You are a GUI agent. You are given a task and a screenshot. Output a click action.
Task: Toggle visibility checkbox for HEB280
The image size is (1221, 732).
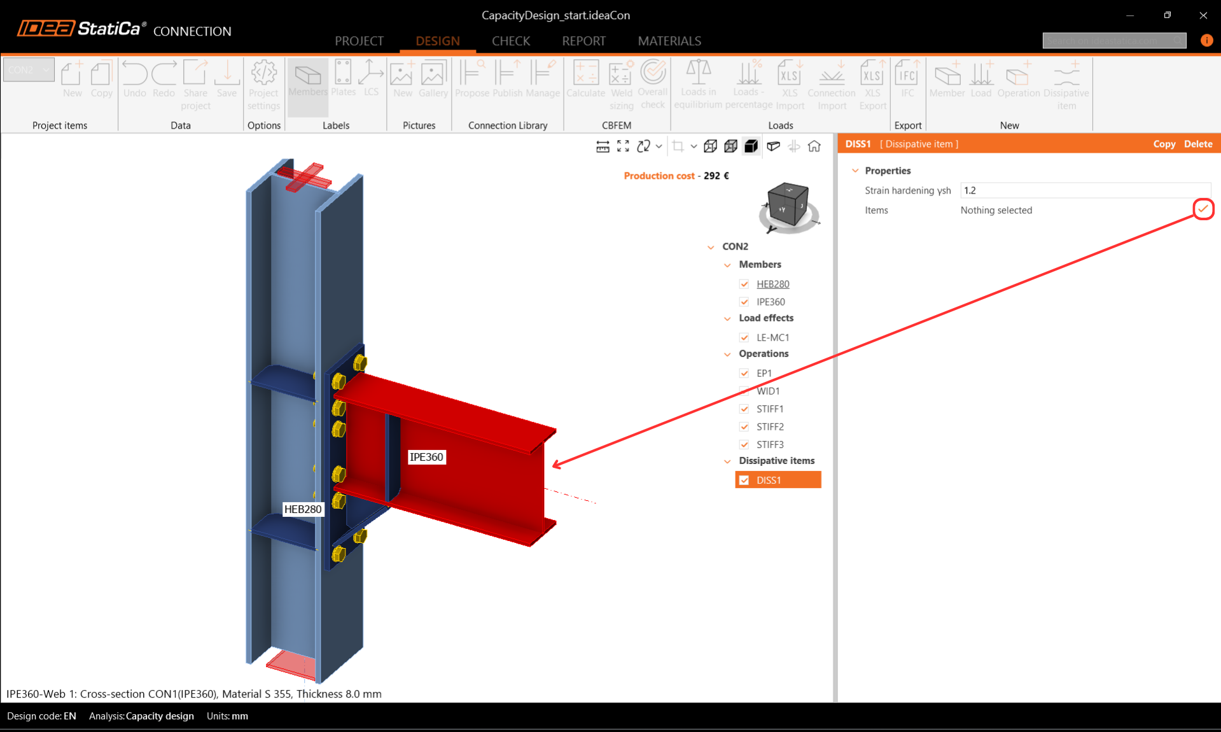pos(744,284)
